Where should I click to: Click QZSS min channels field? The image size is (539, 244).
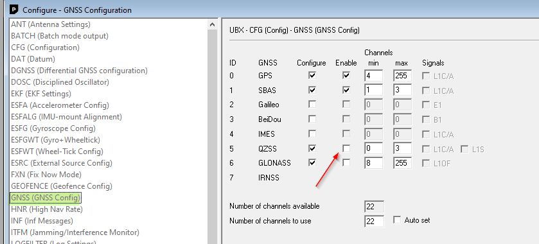coord(374,148)
